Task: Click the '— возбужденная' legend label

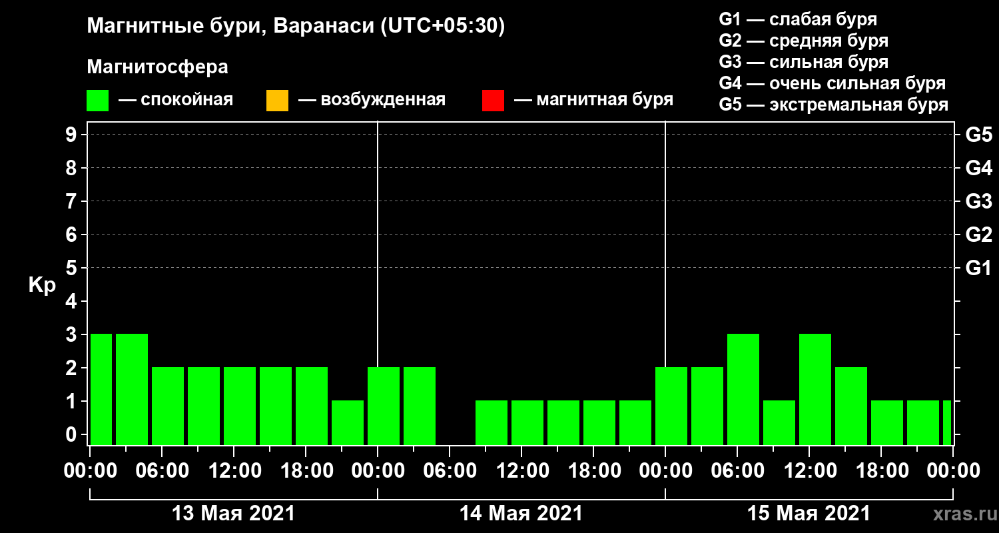Action: point(372,100)
